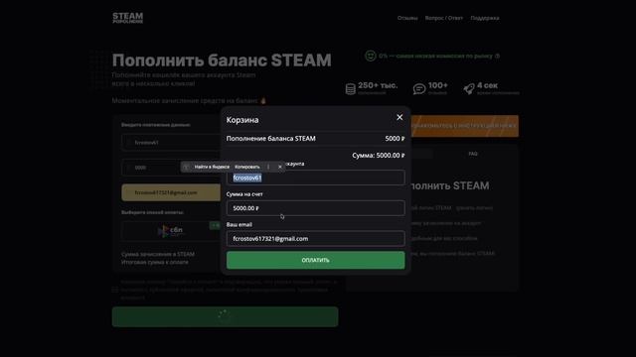Click the green ОПЛАТИТЬ pay button
The height and width of the screenshot is (357, 636).
click(x=316, y=260)
